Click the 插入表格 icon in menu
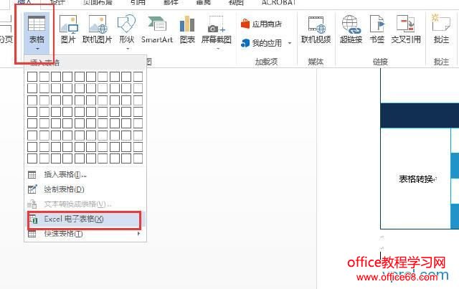Screen dimensions: 459x289 32,175
